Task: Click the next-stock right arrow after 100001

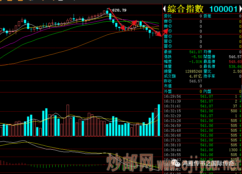Action: tap(240, 9)
